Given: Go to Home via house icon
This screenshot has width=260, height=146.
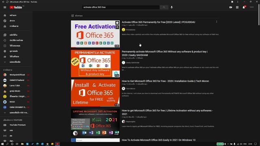Looking at the screenshot, I should [5, 15].
